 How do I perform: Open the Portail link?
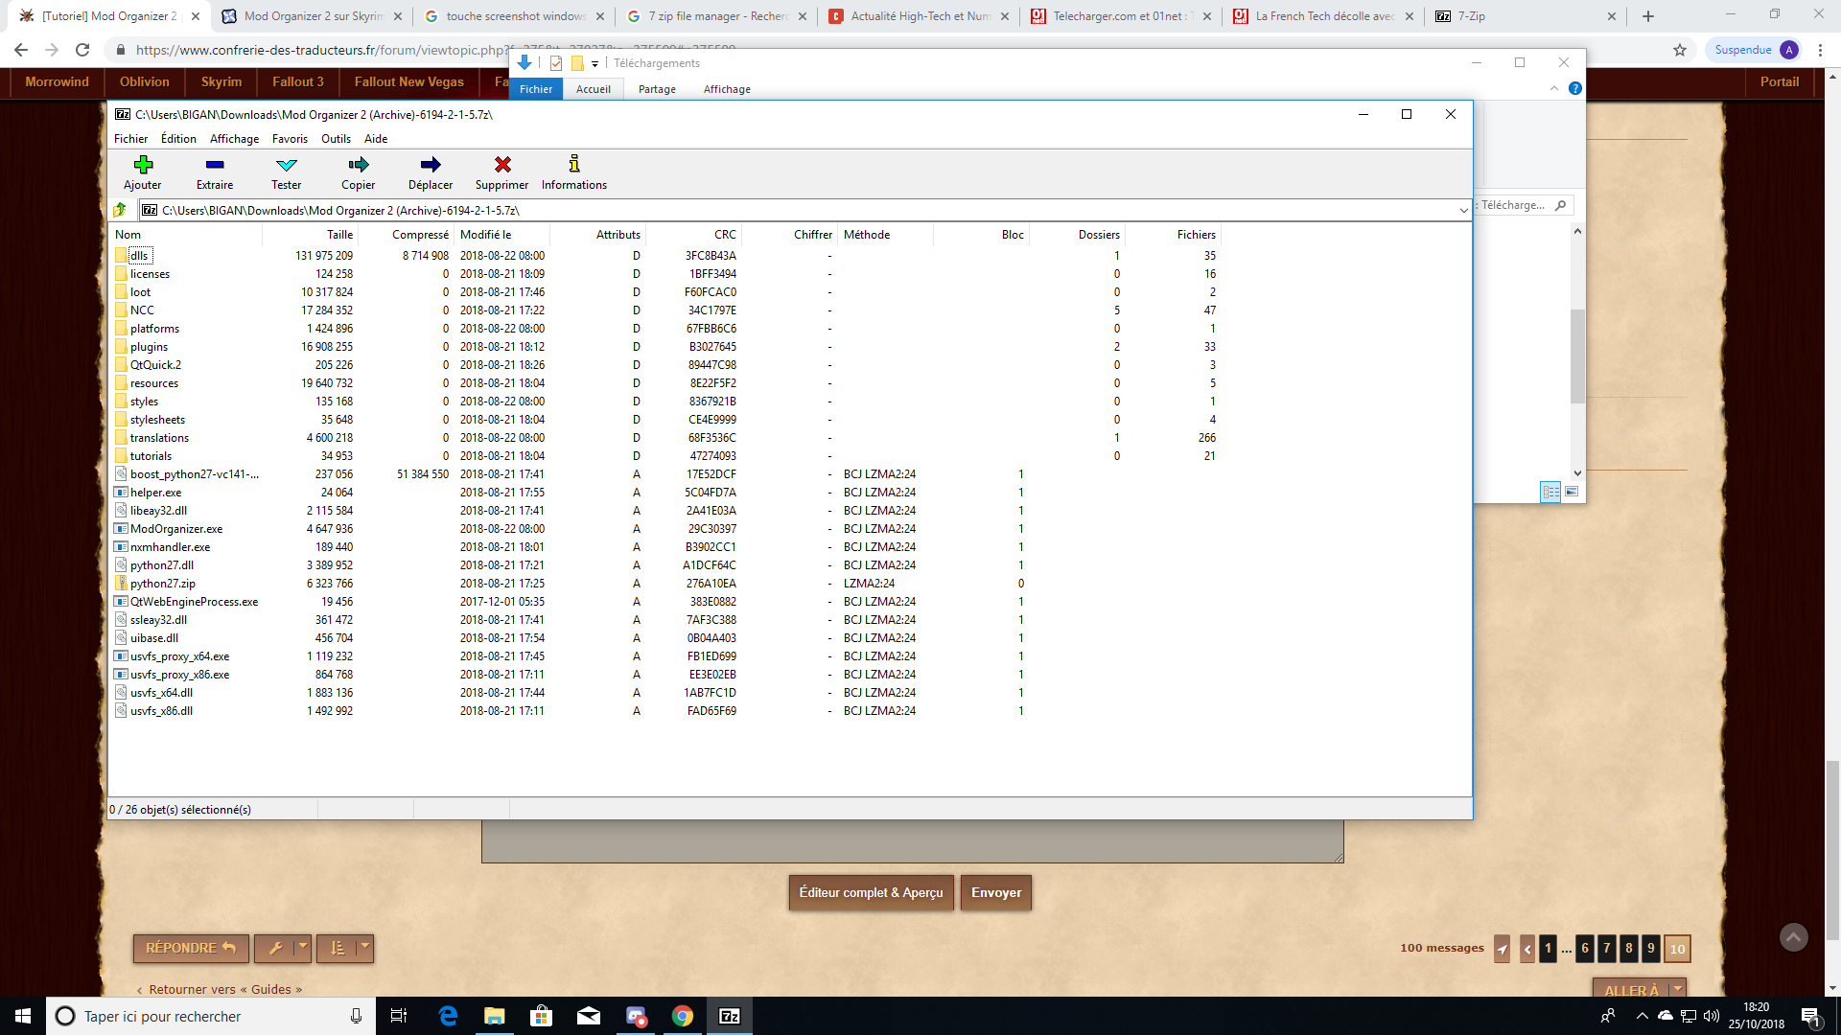[1780, 82]
